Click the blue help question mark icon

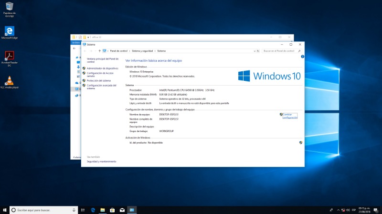302,56
